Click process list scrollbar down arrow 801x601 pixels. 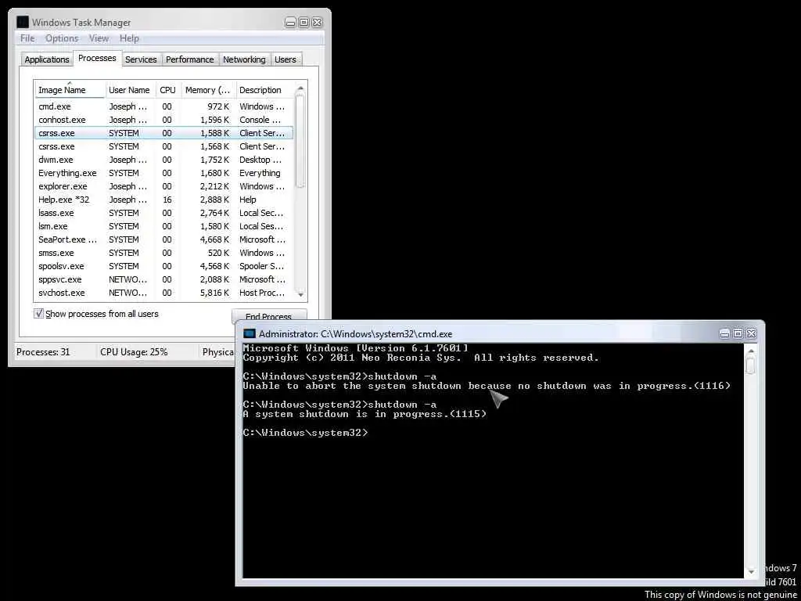pos(300,294)
